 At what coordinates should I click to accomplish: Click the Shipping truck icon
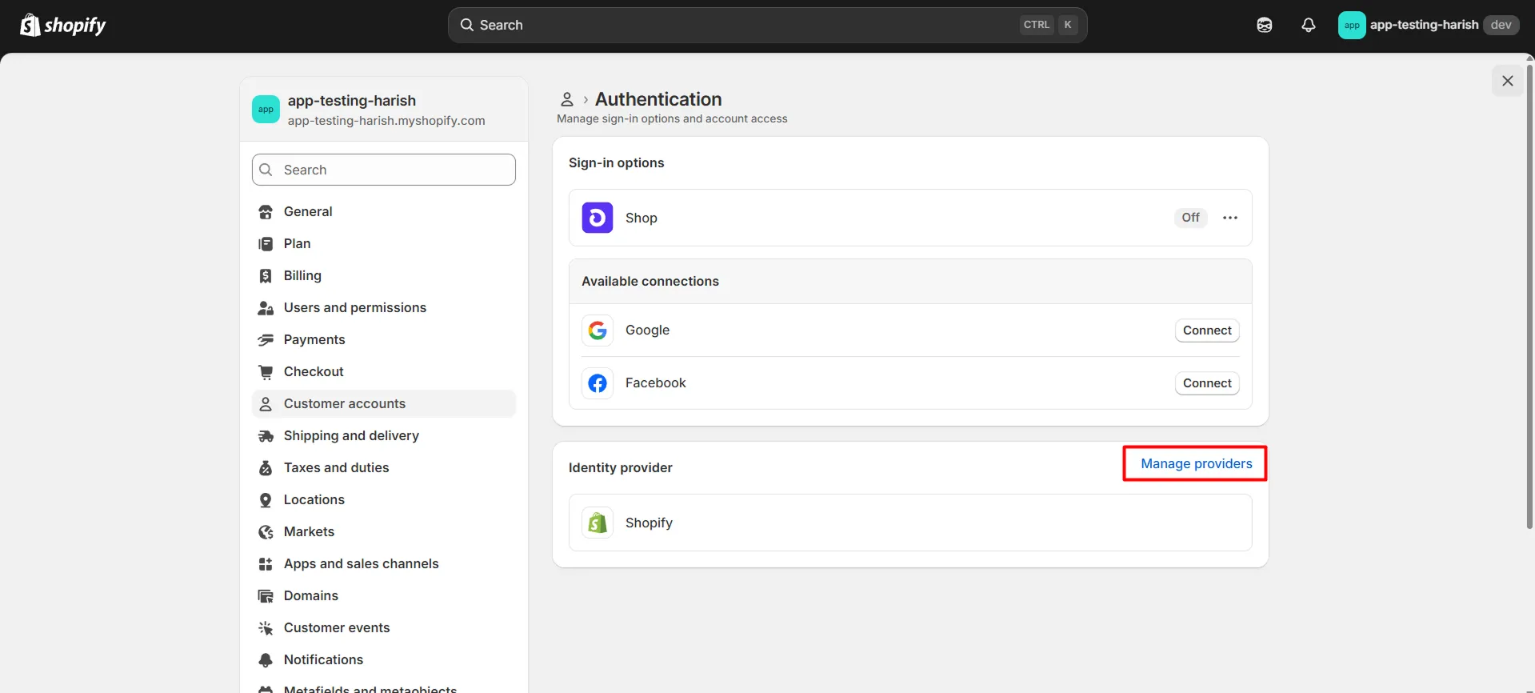click(266, 436)
